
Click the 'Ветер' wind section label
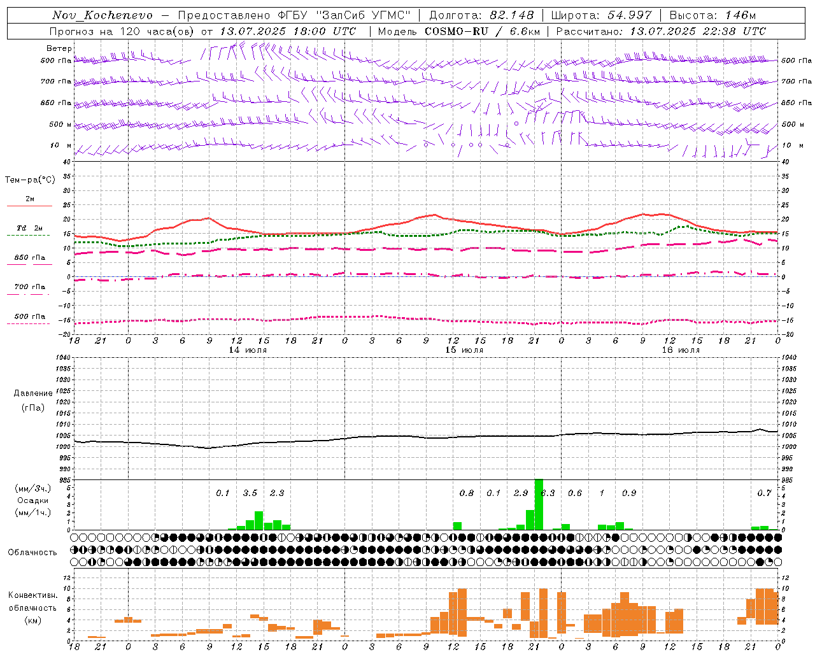tap(59, 48)
